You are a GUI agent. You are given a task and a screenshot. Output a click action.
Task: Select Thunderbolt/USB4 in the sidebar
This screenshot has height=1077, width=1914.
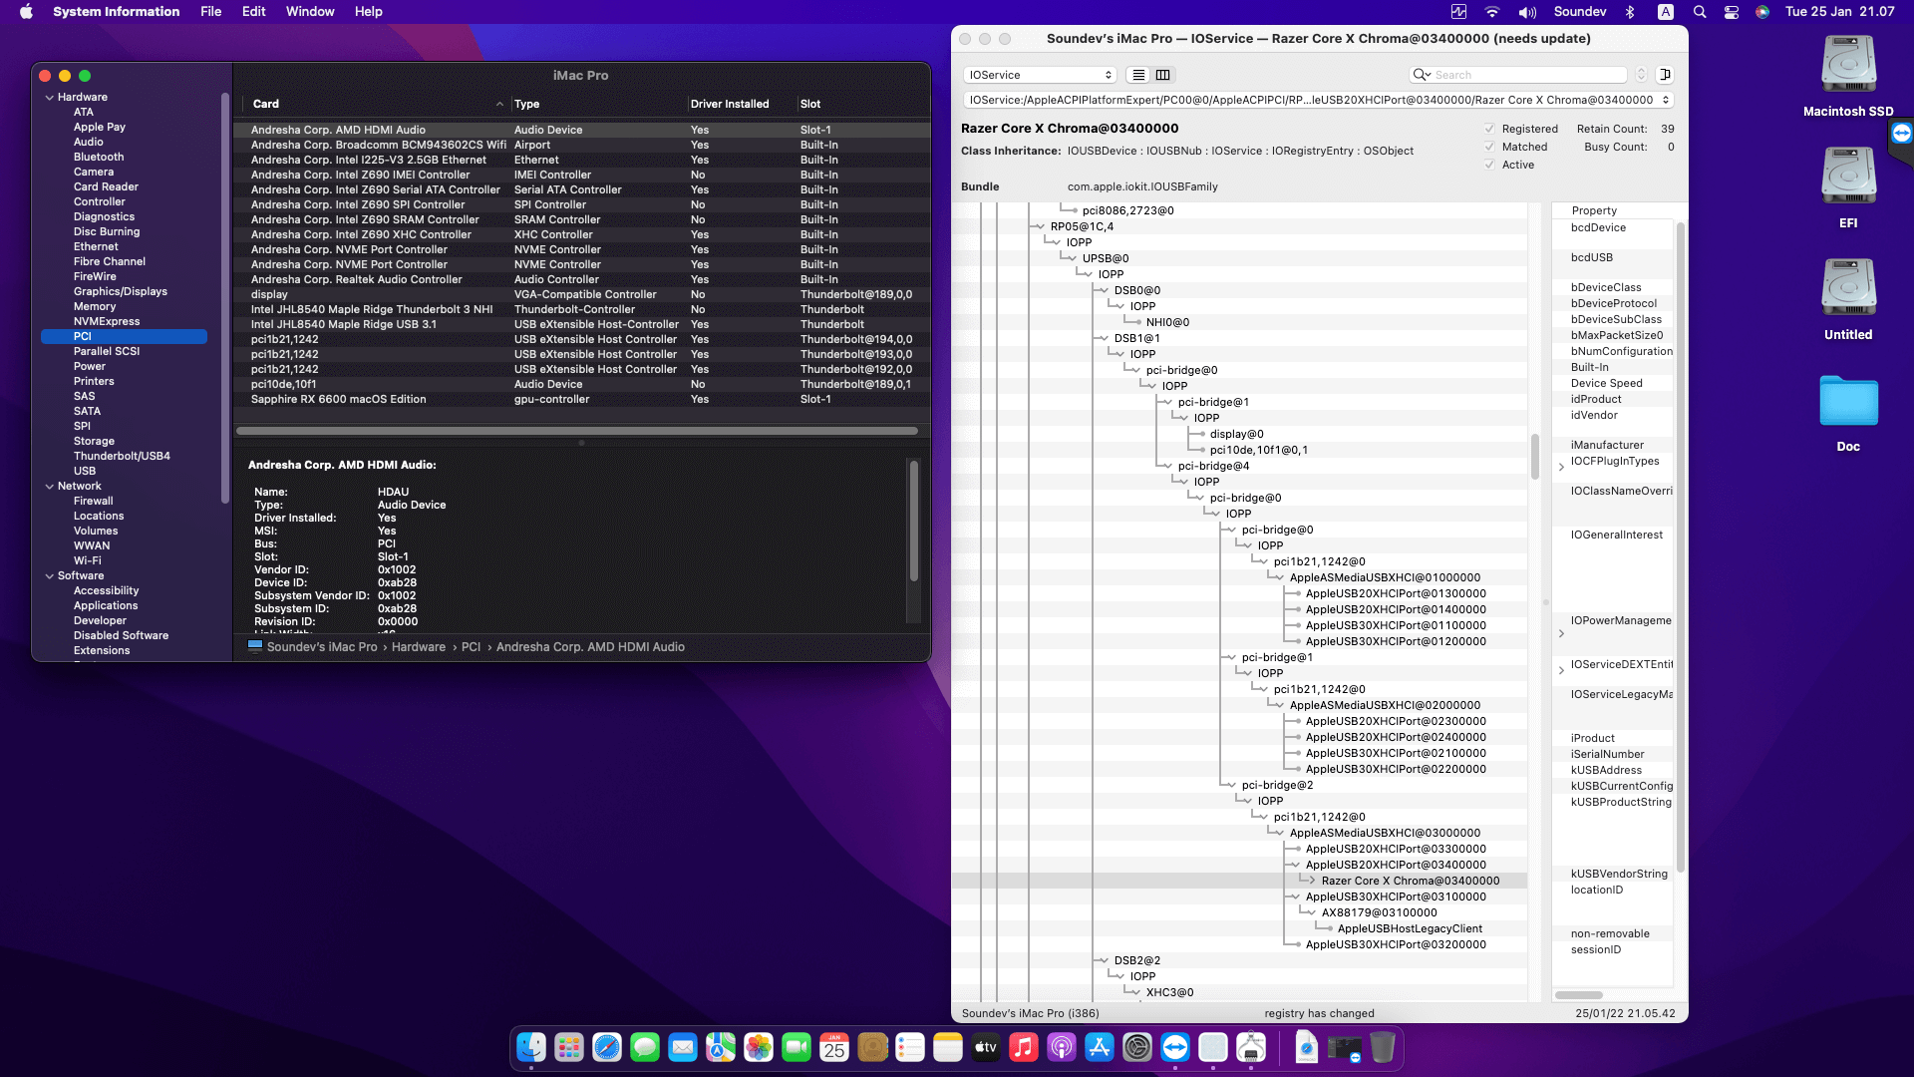tap(122, 456)
